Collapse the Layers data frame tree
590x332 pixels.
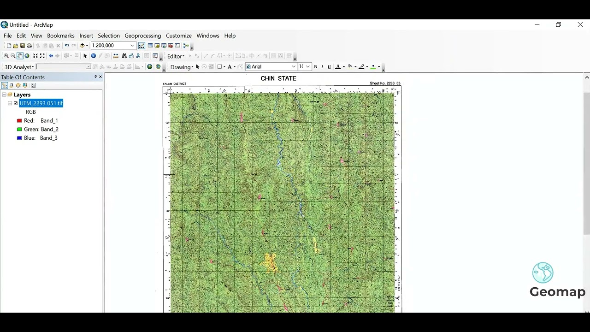(4, 95)
